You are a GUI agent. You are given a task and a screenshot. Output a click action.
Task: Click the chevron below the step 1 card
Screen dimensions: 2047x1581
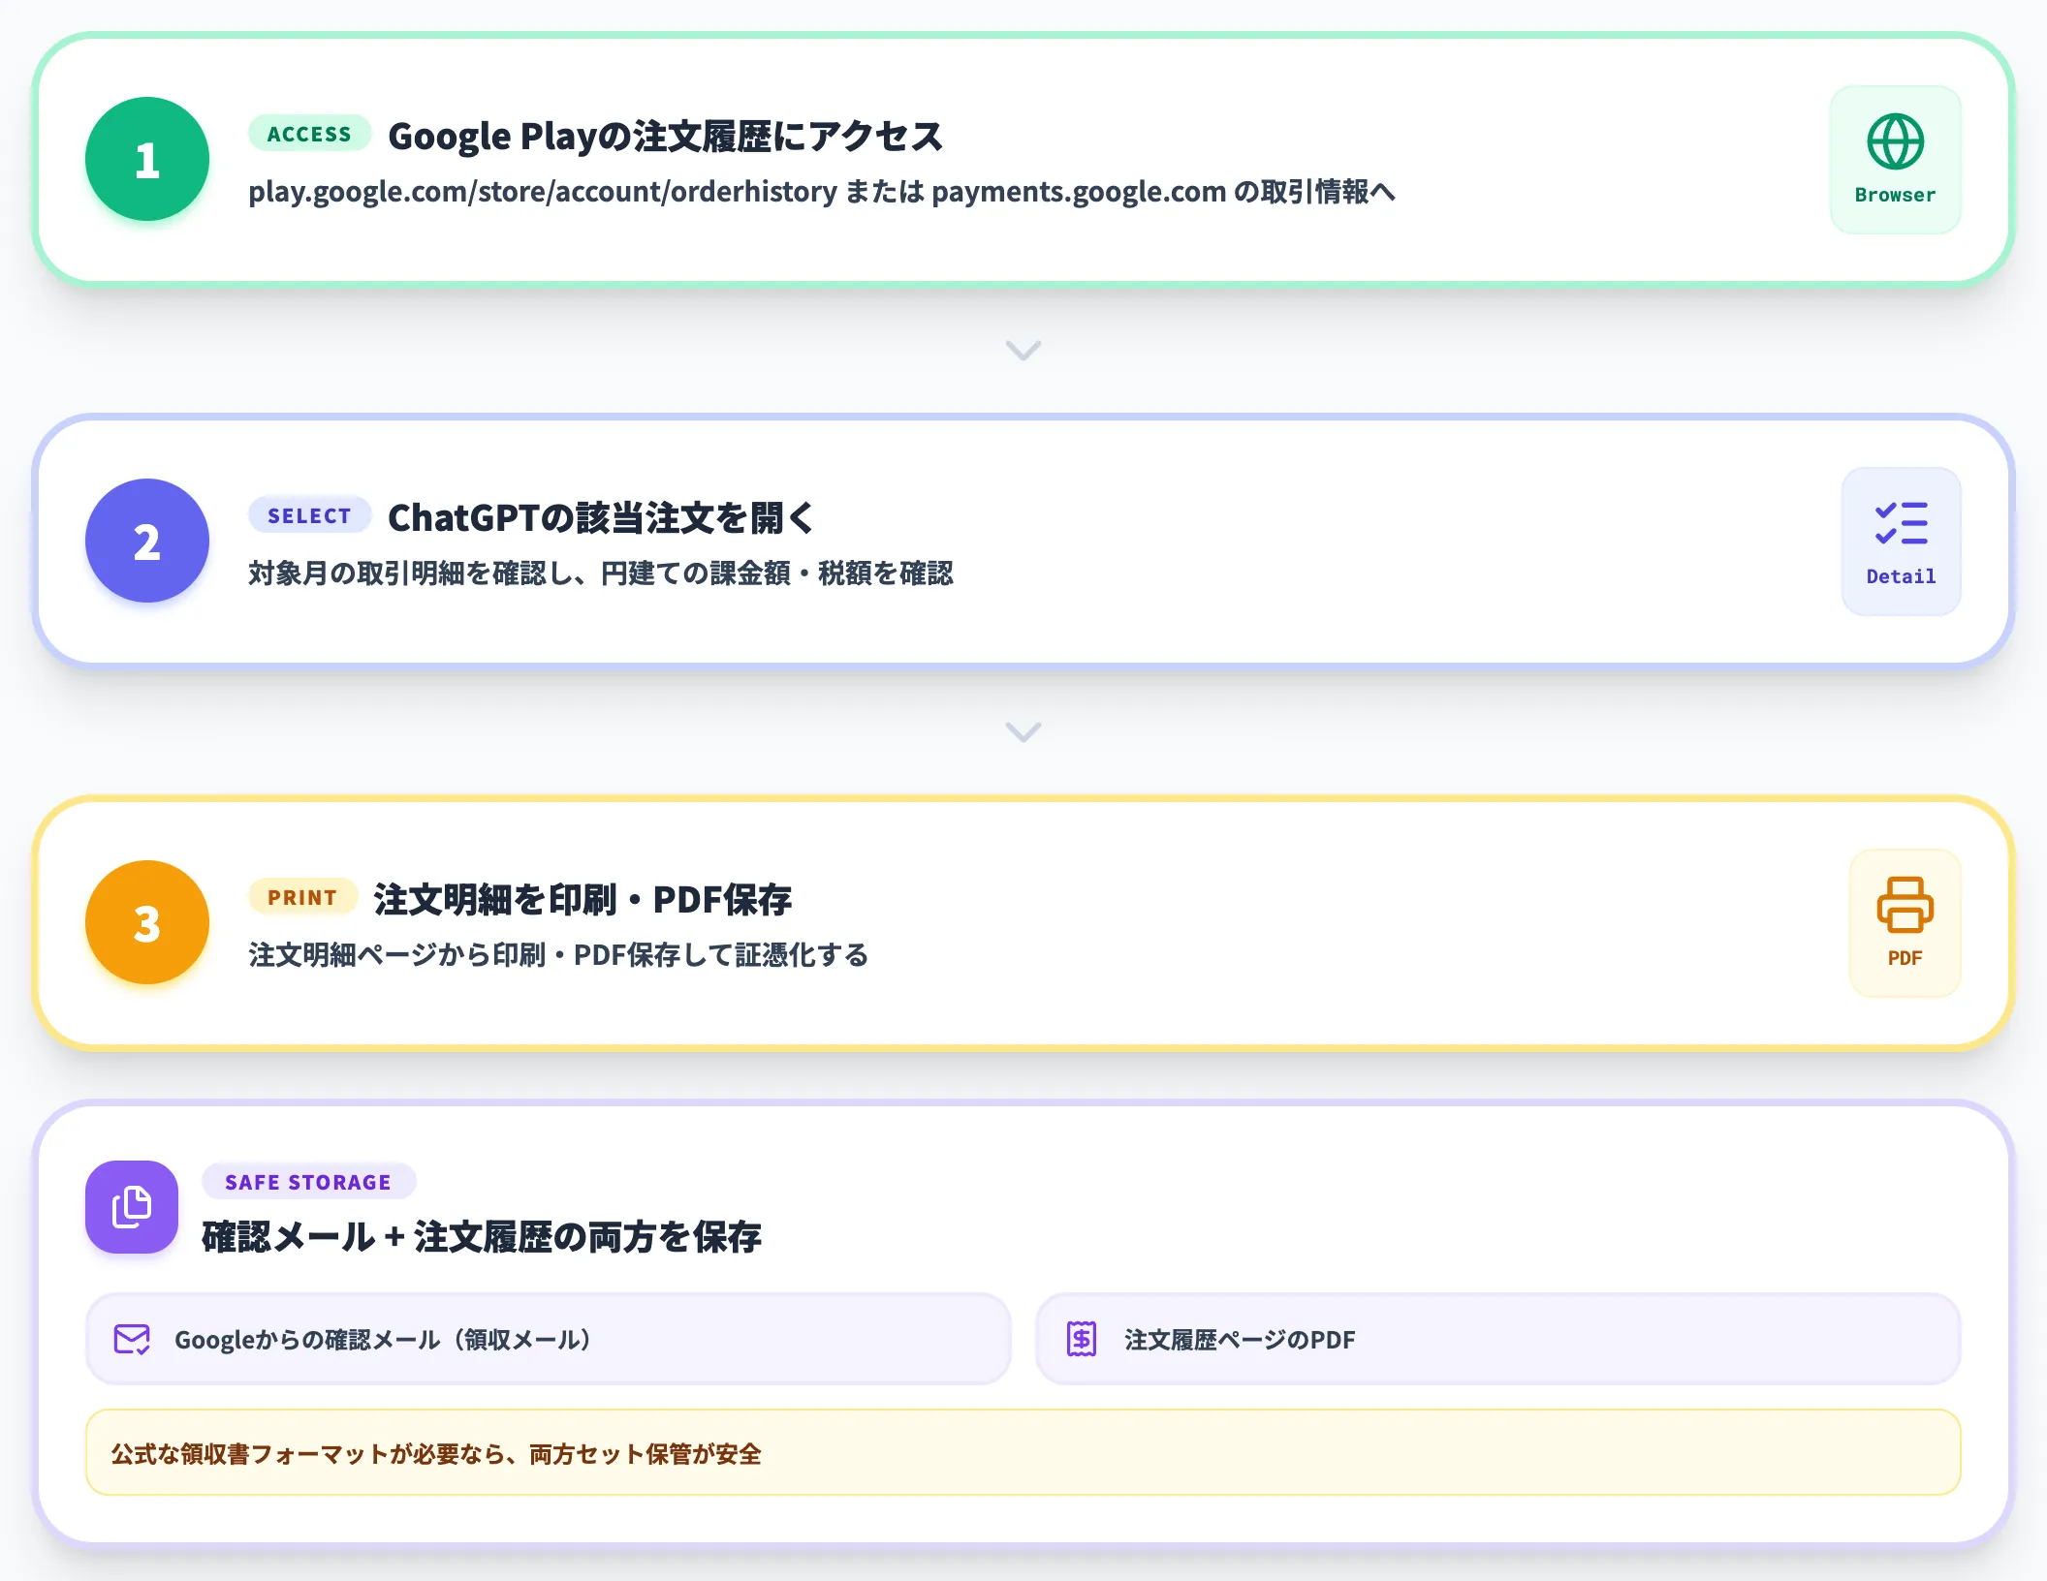pos(1023,350)
